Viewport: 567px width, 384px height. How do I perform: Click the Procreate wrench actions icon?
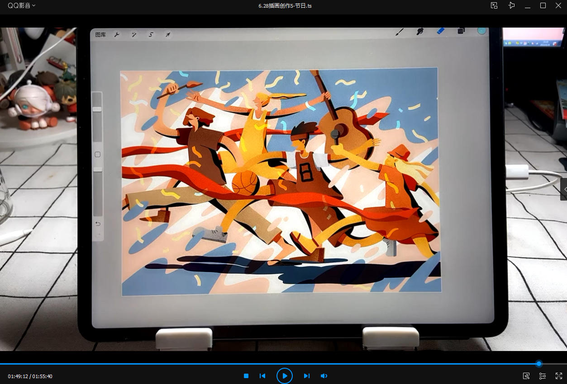click(x=117, y=35)
